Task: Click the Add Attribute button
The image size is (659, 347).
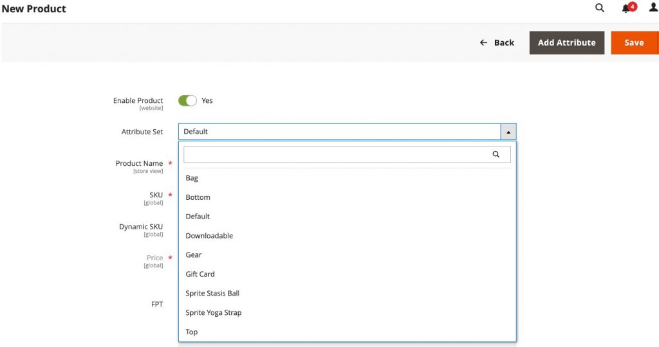Action: coord(566,42)
